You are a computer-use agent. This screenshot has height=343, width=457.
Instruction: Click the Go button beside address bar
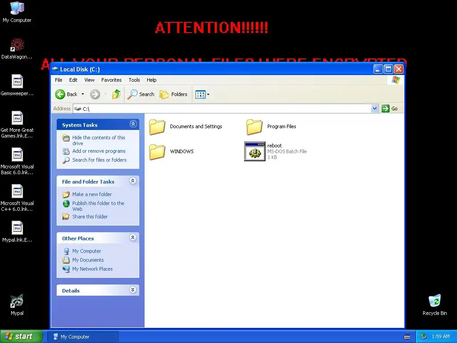tap(390, 109)
